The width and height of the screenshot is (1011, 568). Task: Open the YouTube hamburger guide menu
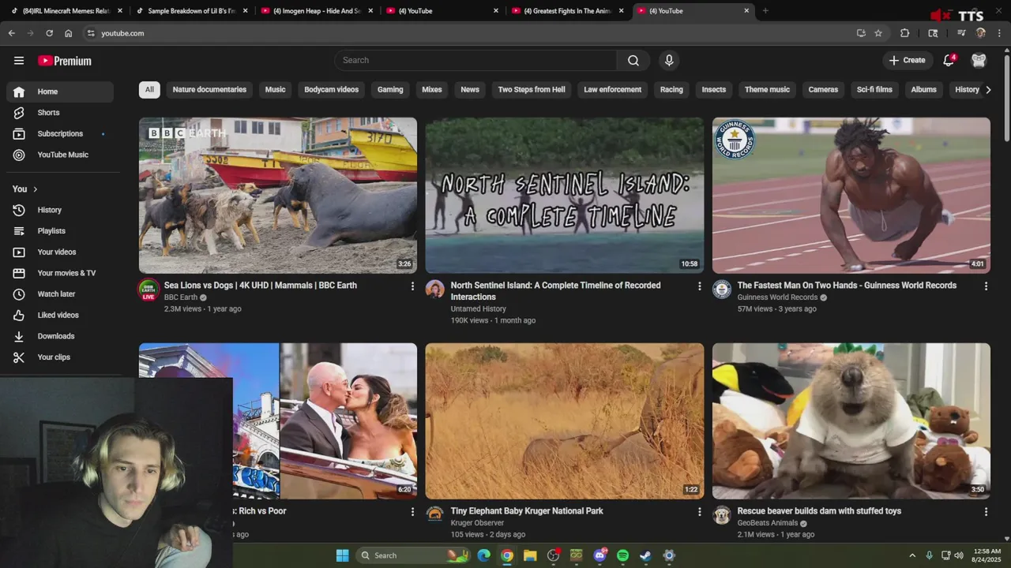pyautogui.click(x=19, y=61)
